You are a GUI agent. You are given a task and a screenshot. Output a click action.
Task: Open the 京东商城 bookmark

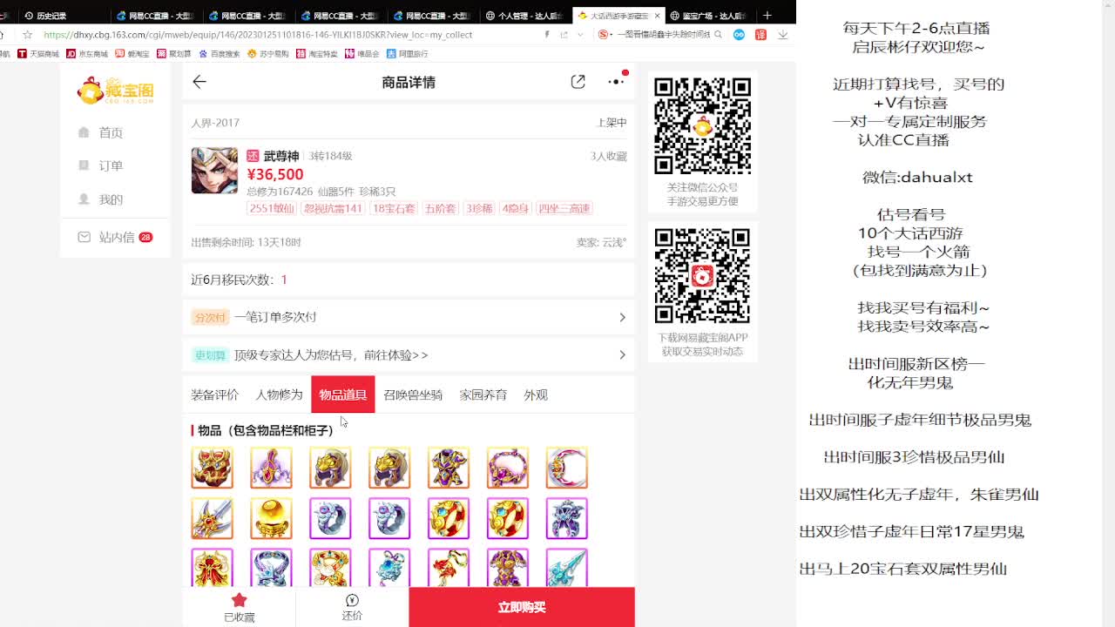click(87, 54)
